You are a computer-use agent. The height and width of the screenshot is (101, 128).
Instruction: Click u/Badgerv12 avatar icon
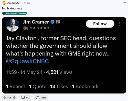[x=4, y=3]
